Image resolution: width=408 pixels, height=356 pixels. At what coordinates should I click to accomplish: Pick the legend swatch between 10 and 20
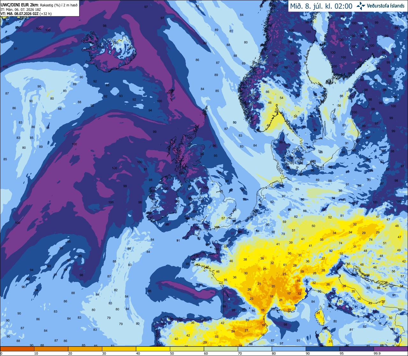point(51,349)
